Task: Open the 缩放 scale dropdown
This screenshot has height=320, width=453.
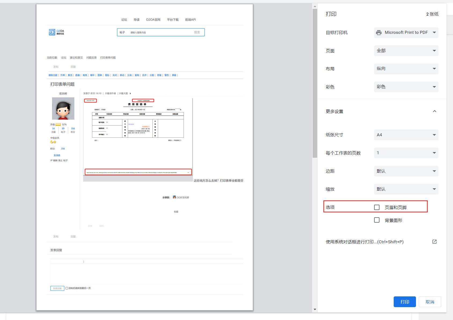Action: pos(406,189)
